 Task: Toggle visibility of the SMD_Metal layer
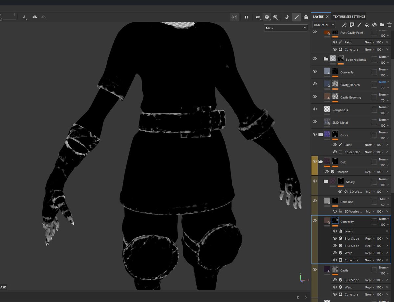pos(315,121)
